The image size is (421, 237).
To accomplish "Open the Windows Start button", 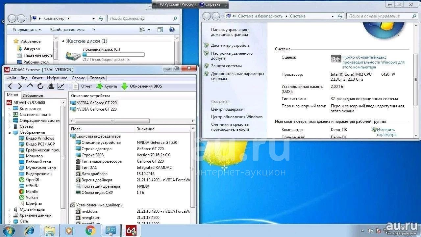I will coord(9,231).
